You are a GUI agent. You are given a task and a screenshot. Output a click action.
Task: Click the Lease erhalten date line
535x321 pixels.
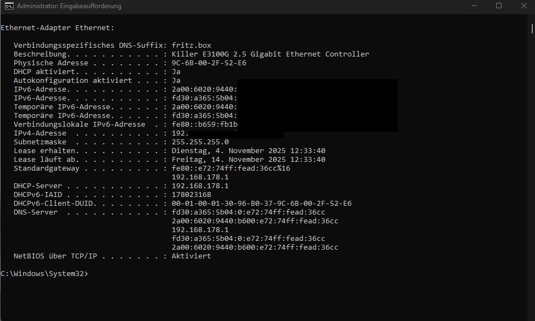[170, 151]
